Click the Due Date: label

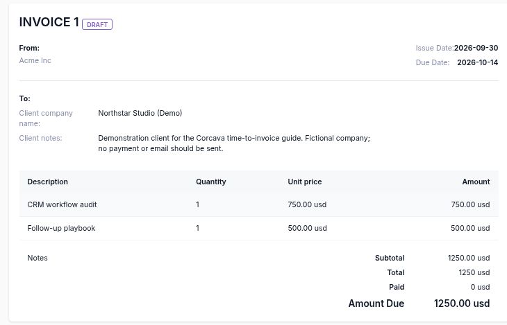coord(433,62)
